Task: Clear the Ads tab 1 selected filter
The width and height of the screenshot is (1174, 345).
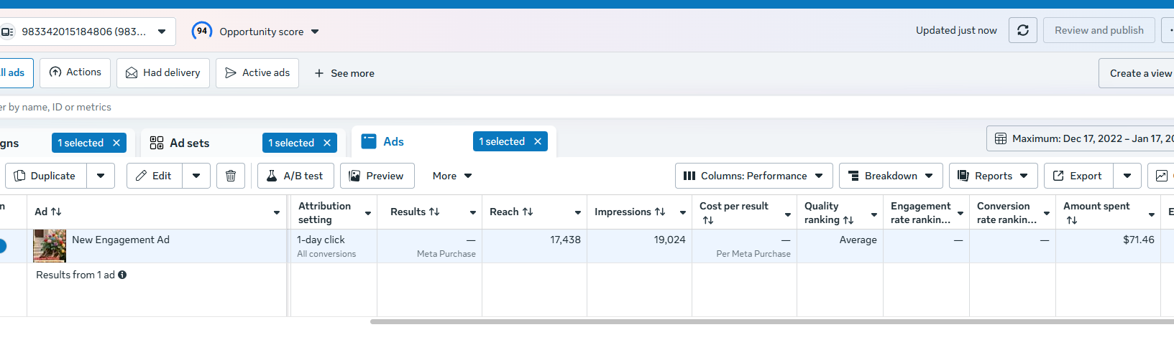Action: click(x=538, y=141)
